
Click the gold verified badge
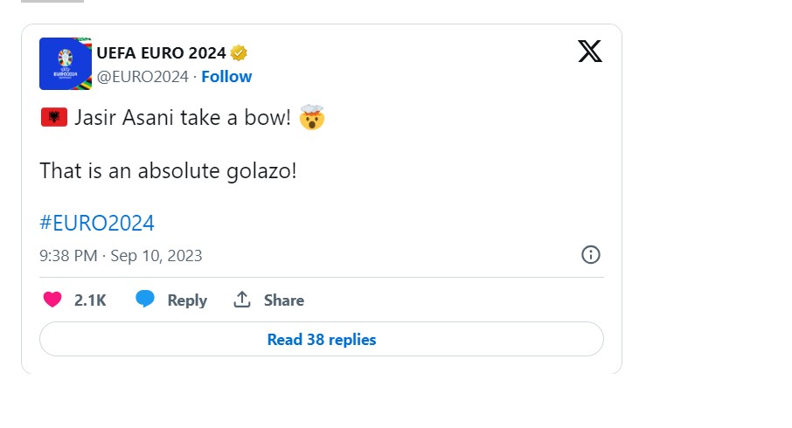239,52
